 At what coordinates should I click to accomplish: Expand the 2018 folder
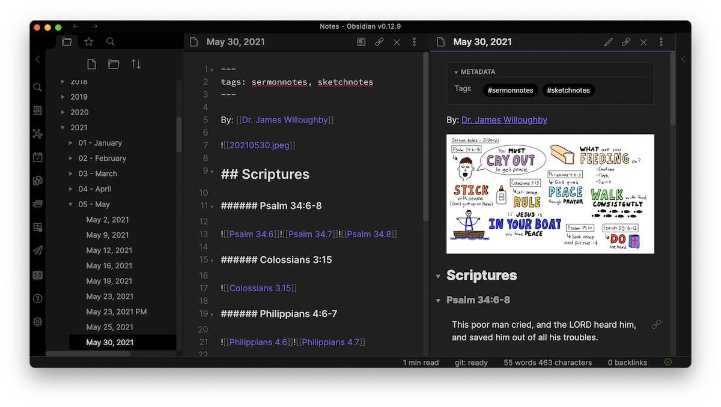click(x=62, y=82)
